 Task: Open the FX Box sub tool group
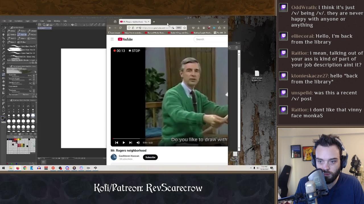[x=22, y=42]
